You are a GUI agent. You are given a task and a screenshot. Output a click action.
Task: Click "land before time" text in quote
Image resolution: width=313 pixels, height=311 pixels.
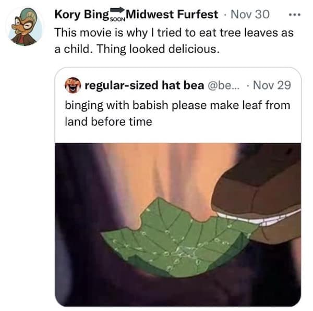(109, 121)
